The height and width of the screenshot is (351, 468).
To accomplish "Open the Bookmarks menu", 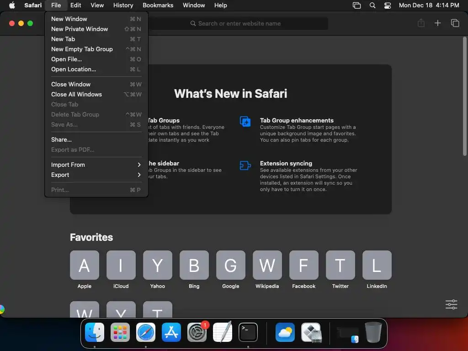I will click(158, 5).
